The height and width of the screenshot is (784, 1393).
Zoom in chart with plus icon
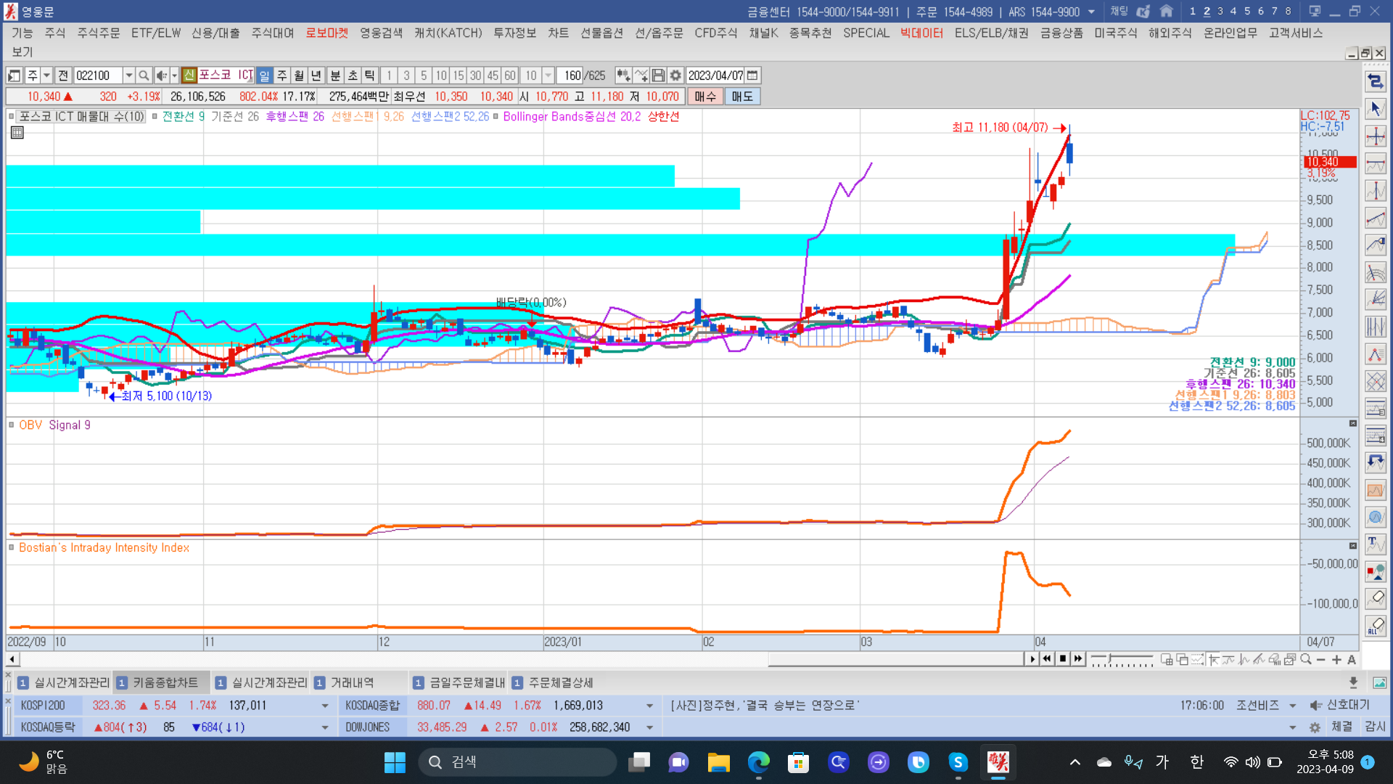pyautogui.click(x=1336, y=659)
